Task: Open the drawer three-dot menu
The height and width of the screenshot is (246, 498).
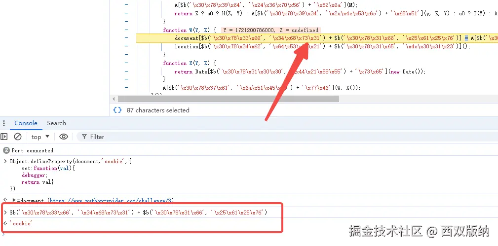Action: pyautogui.click(x=4, y=123)
